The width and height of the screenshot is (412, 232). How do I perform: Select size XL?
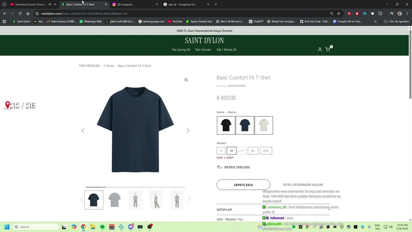click(253, 150)
